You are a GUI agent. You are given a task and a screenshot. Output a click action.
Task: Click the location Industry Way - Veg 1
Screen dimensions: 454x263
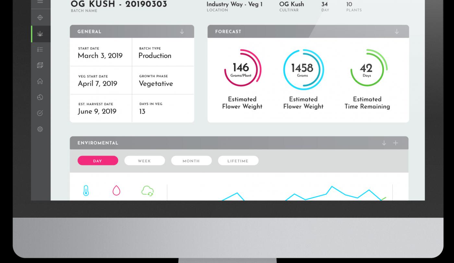[234, 4]
